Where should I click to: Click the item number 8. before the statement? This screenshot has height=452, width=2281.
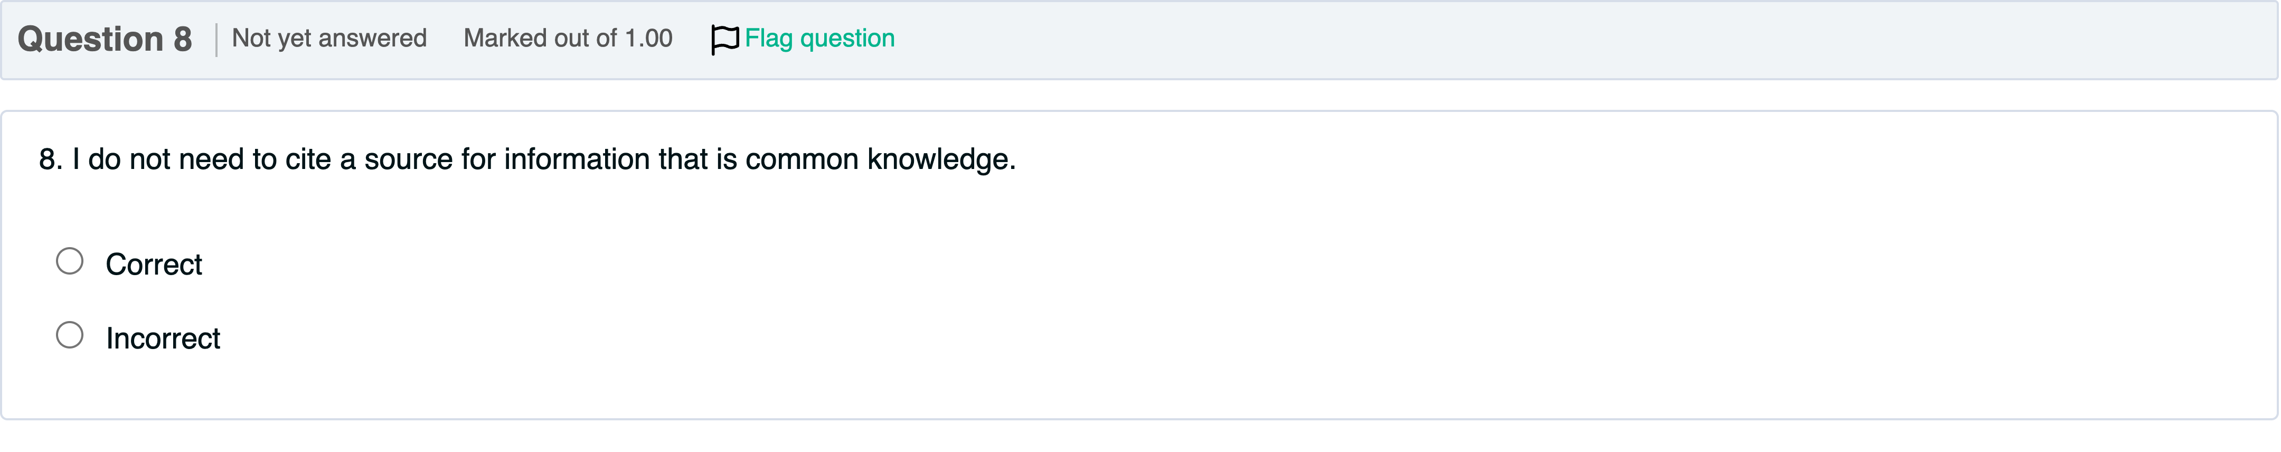click(51, 159)
